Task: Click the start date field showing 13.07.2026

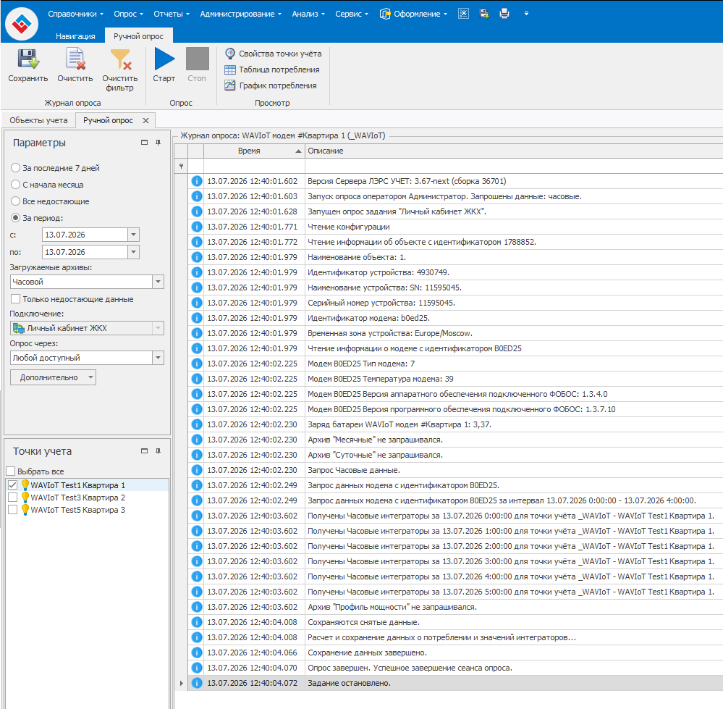Action: [85, 235]
